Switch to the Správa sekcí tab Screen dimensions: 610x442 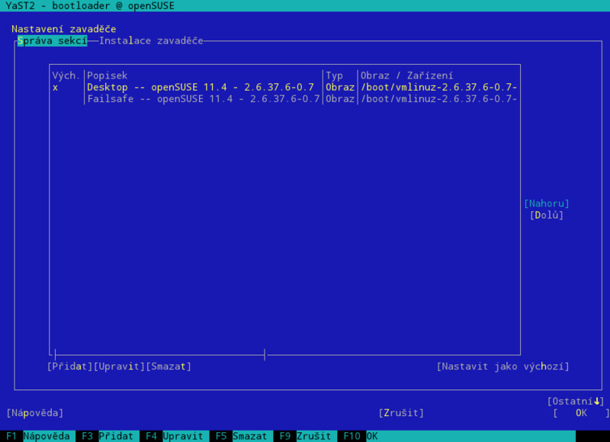click(x=52, y=41)
